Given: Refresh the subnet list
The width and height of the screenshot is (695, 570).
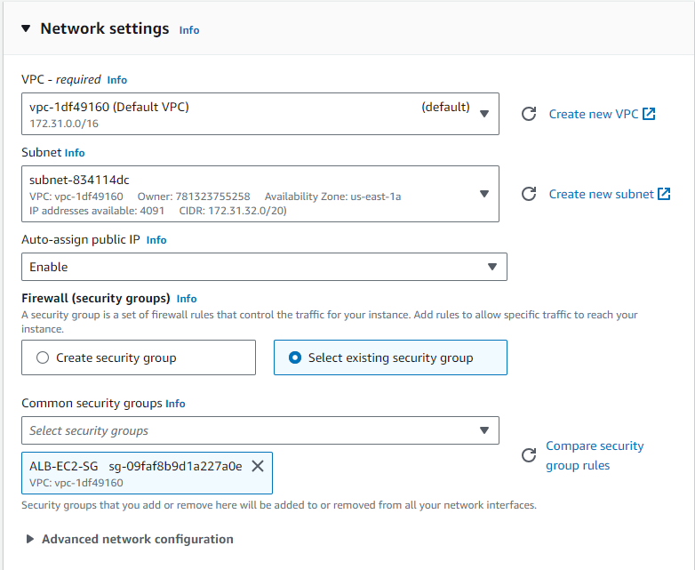Looking at the screenshot, I should point(528,194).
